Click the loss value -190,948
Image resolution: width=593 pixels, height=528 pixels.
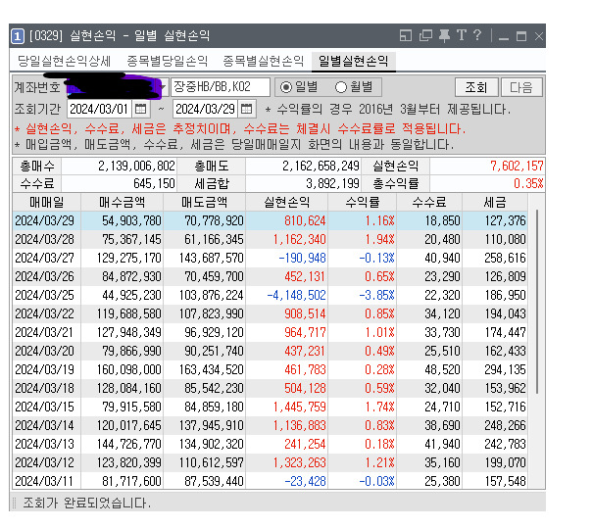tap(302, 259)
